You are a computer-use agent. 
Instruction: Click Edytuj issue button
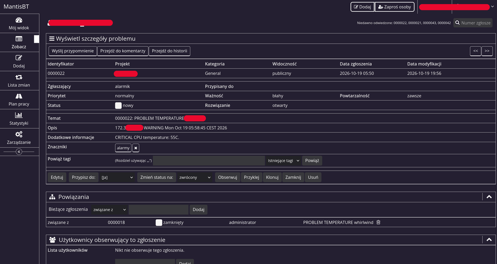click(x=57, y=177)
